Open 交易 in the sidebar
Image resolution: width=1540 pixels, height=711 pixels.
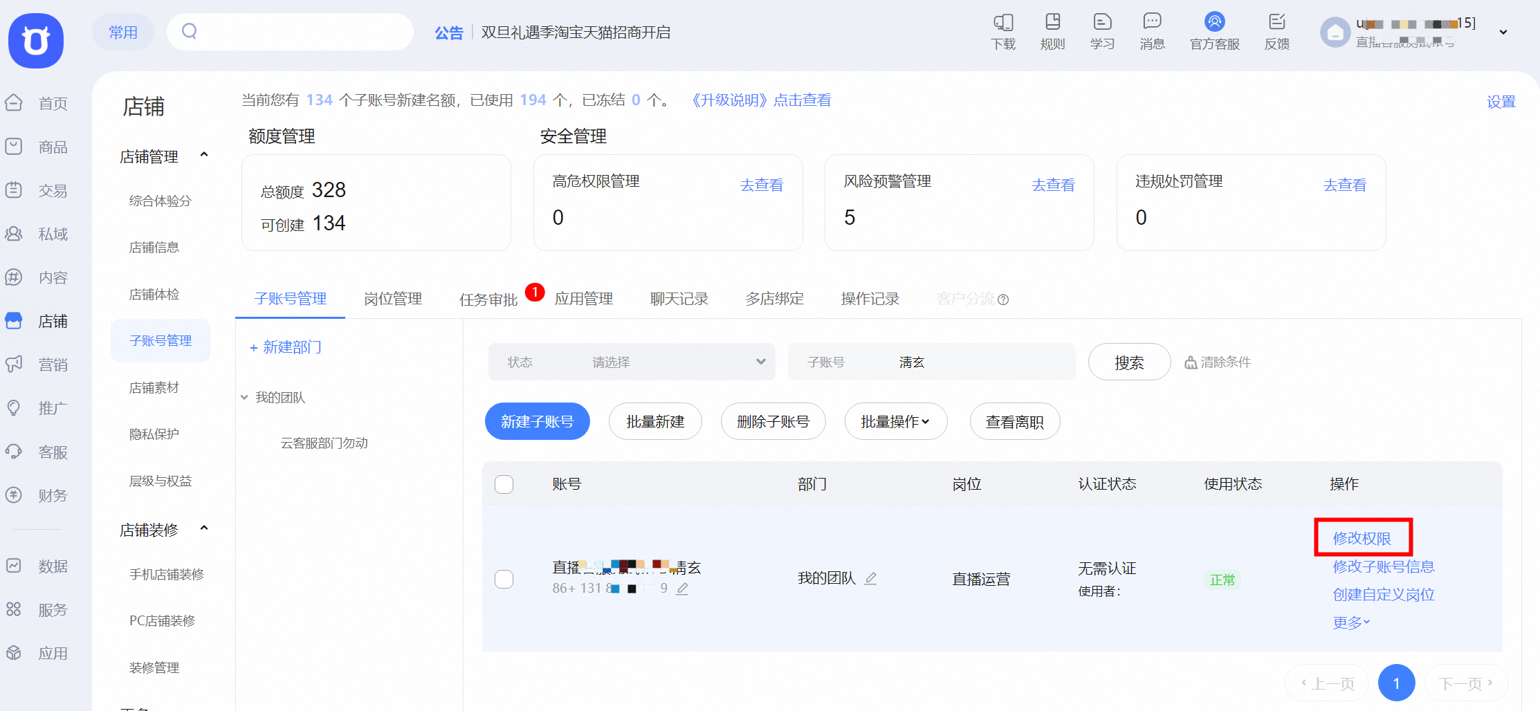tap(36, 191)
